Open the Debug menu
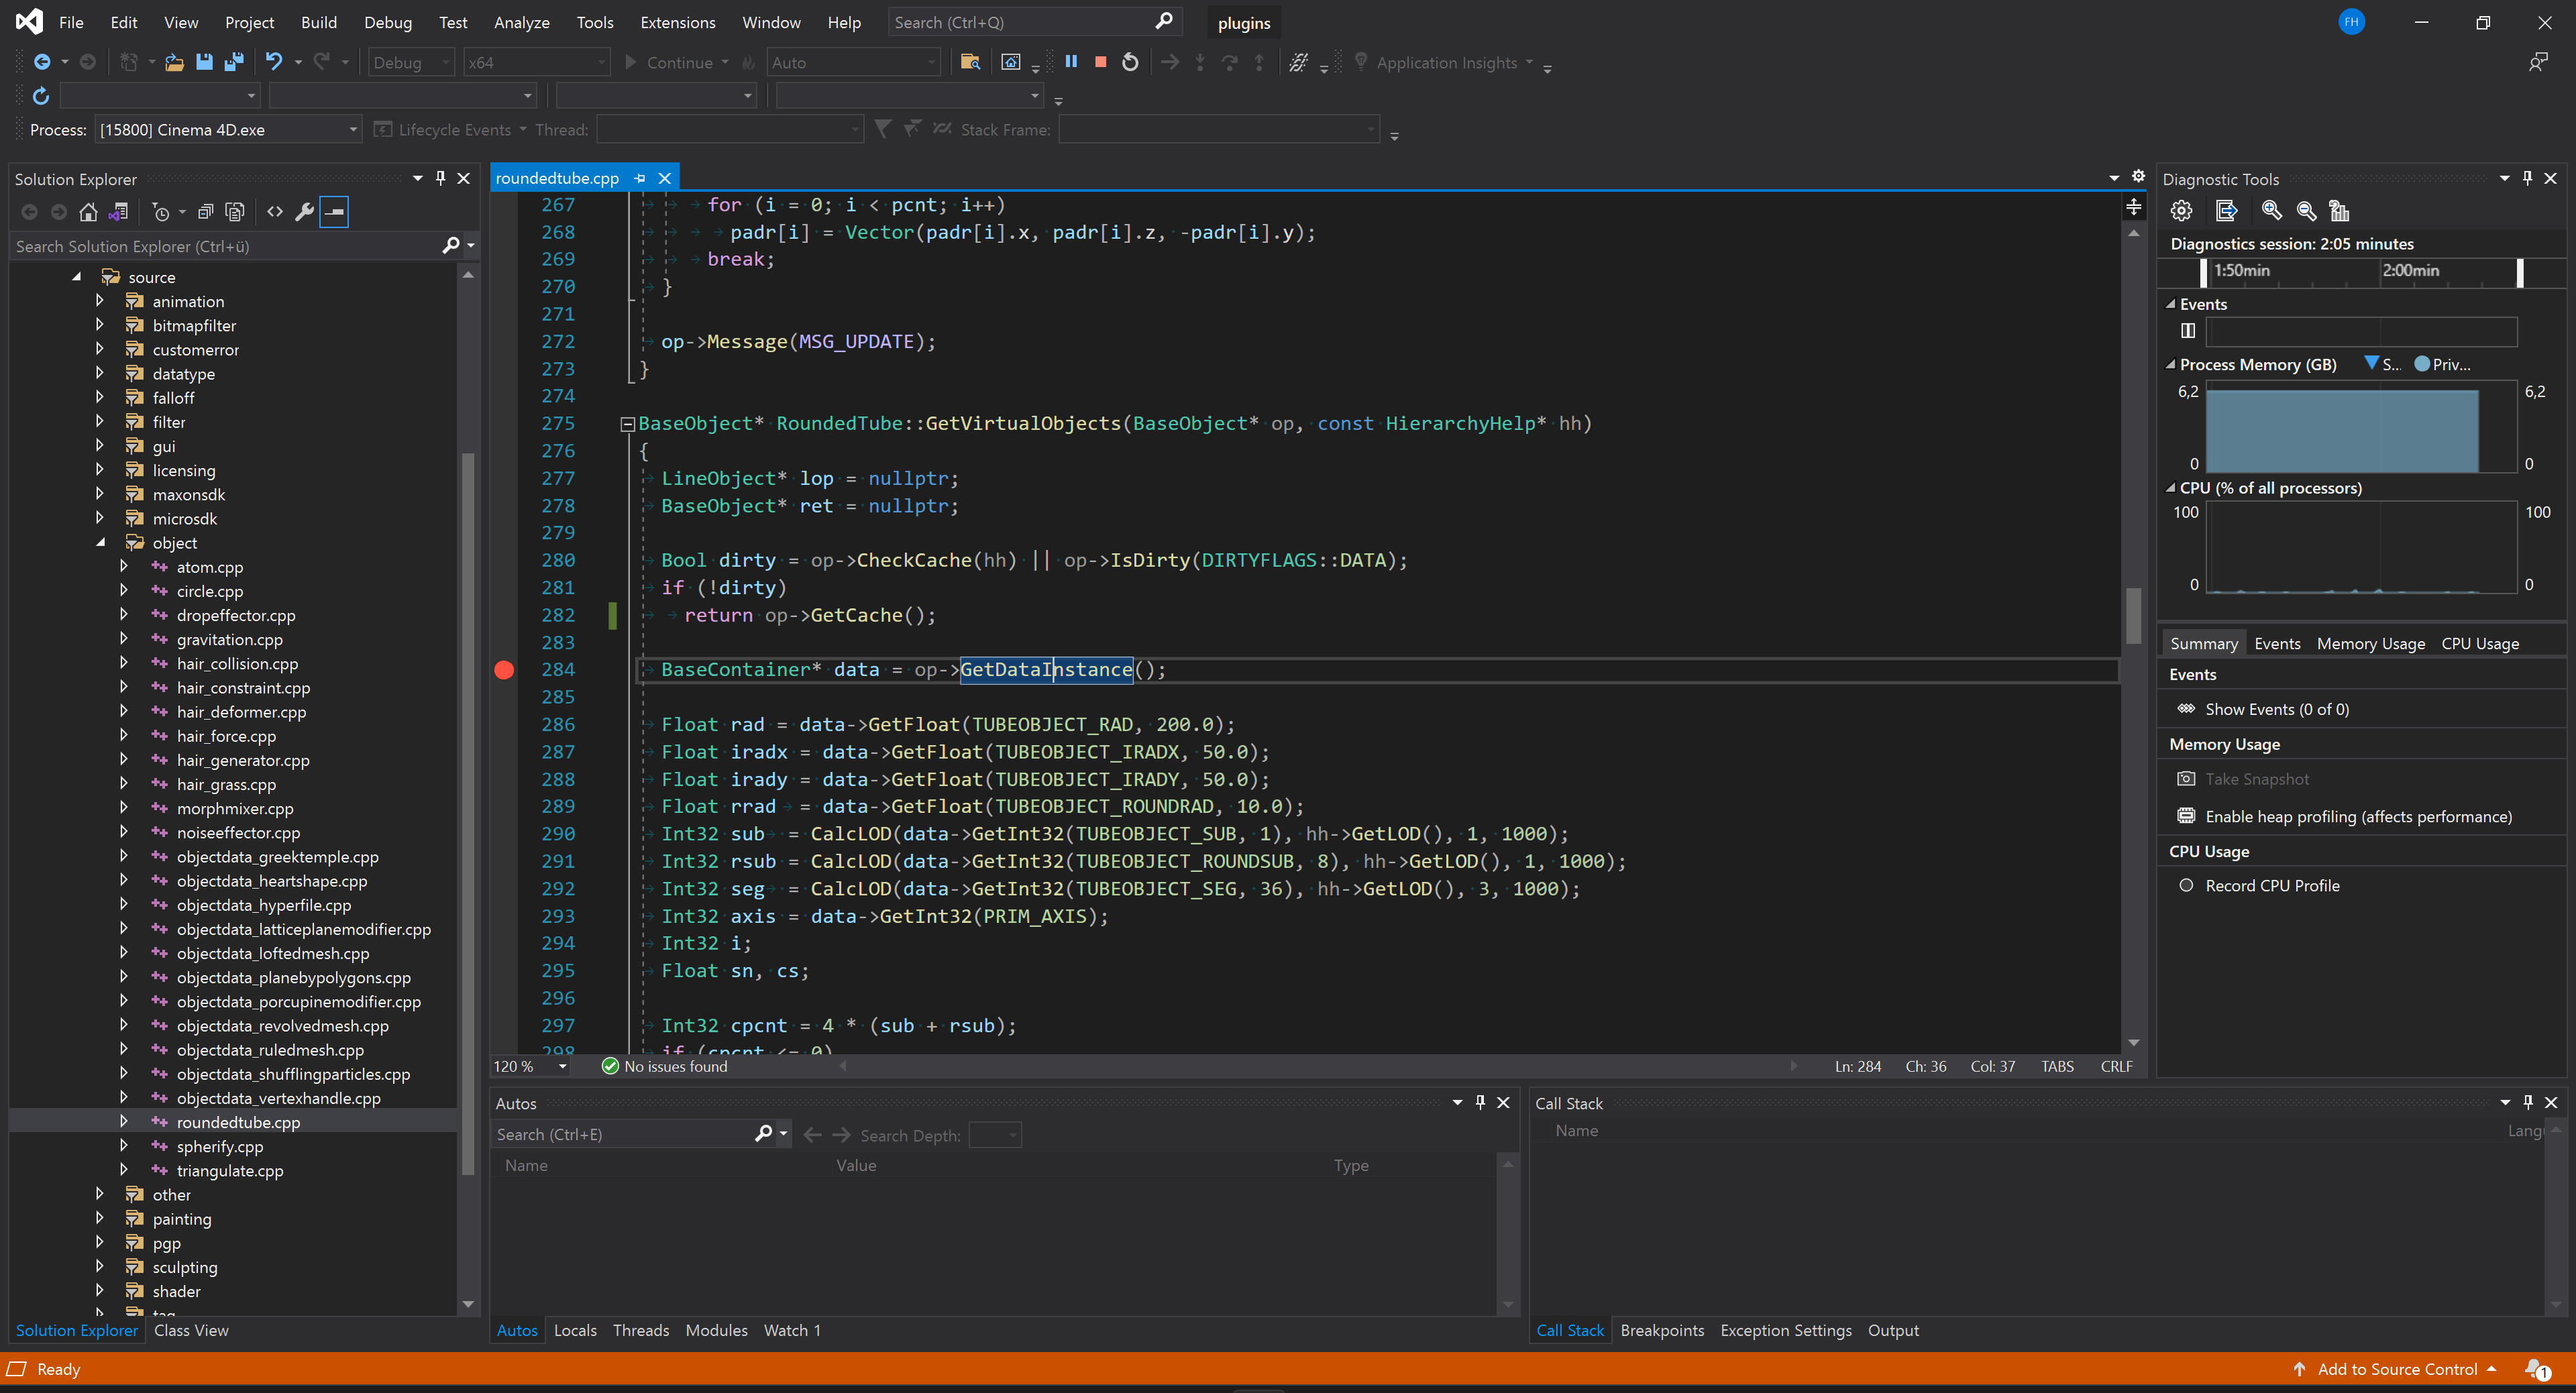The width and height of the screenshot is (2576, 1393). 388,22
